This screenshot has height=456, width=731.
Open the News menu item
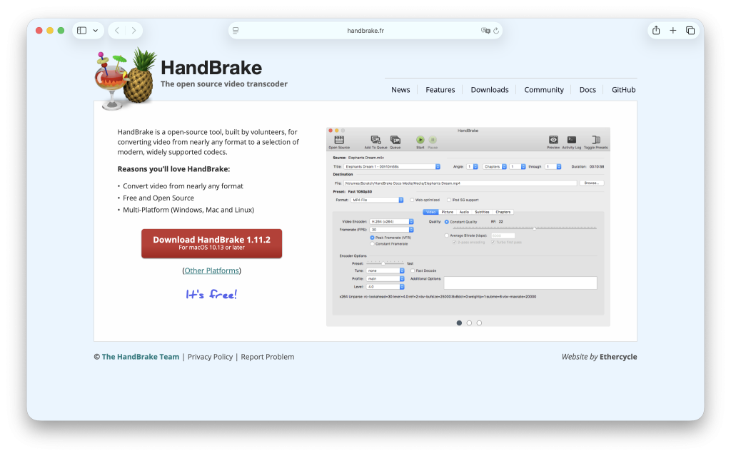400,89
